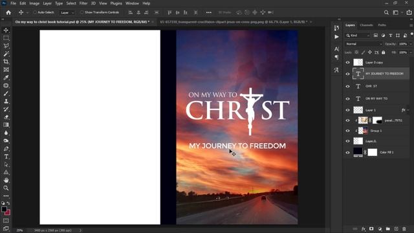Select the Dodge tool
Image resolution: width=414 pixels, height=233 pixels.
tap(6, 141)
